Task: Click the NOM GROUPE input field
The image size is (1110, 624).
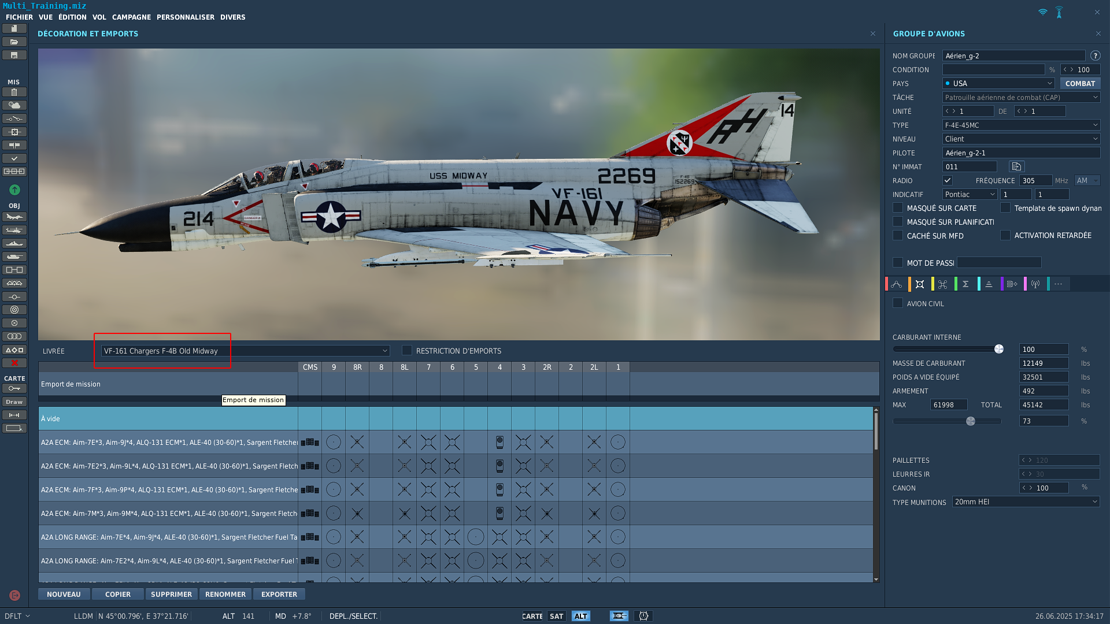Action: click(1014, 55)
